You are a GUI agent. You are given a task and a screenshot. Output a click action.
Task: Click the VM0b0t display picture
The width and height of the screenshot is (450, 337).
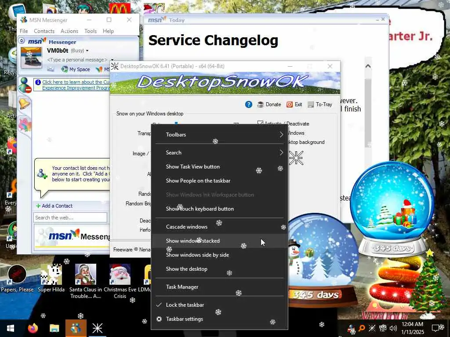coord(31,57)
